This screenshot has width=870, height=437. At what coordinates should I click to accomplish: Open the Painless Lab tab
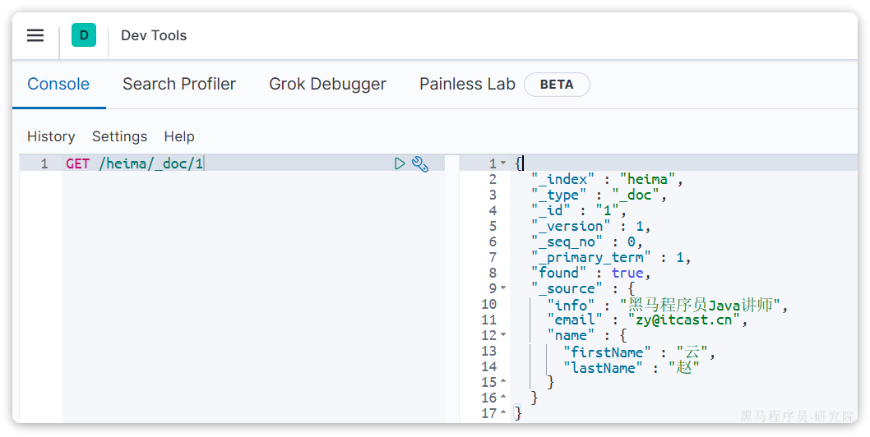pyautogui.click(x=467, y=84)
